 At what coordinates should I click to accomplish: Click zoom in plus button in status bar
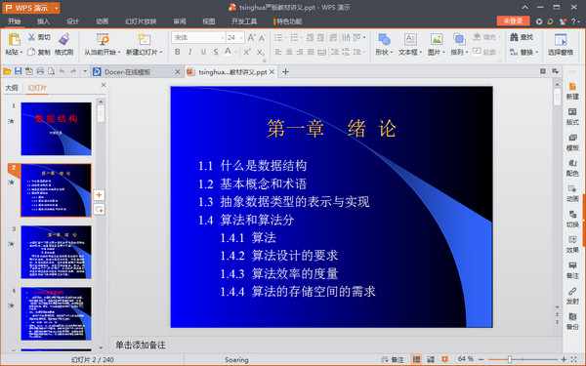click(x=564, y=359)
